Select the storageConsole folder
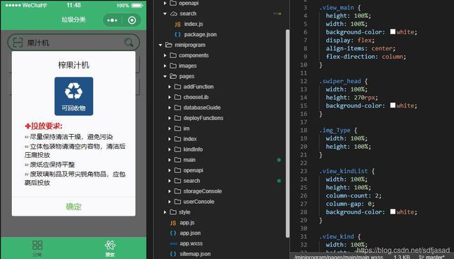 tap(203, 191)
